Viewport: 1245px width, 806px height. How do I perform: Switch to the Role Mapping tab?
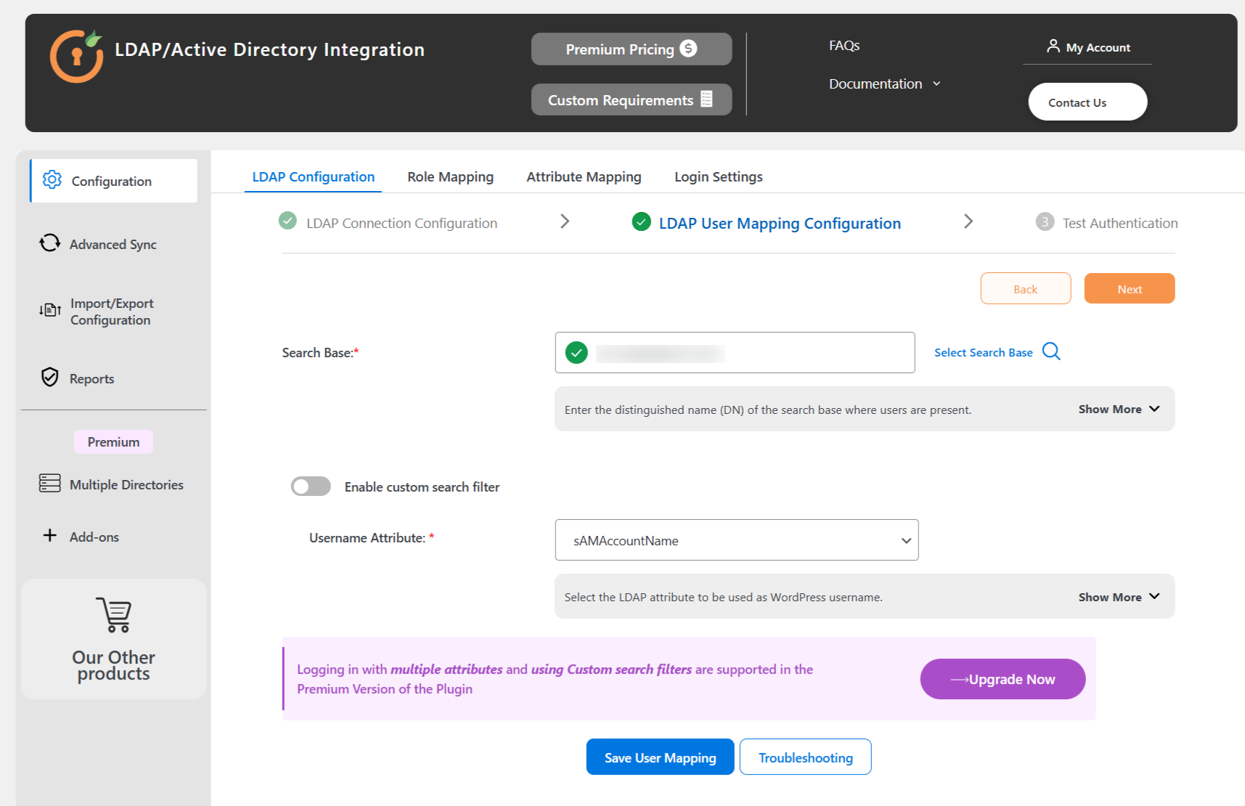tap(450, 177)
